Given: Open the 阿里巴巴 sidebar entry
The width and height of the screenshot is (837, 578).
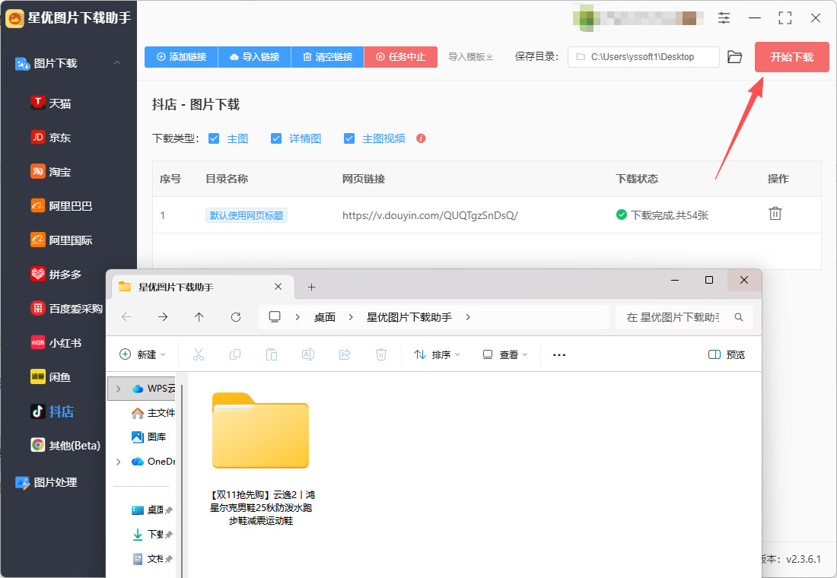Looking at the screenshot, I should 62,205.
